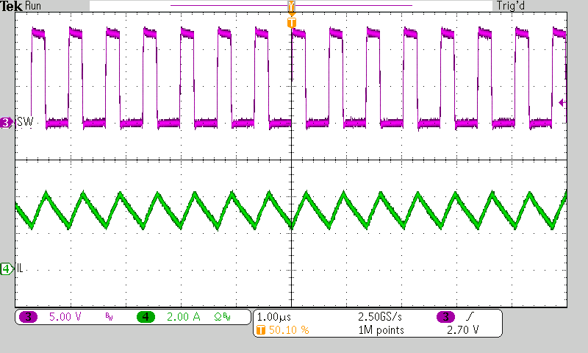
Task: Toggle the green channel 4 badge
Action: (146, 317)
